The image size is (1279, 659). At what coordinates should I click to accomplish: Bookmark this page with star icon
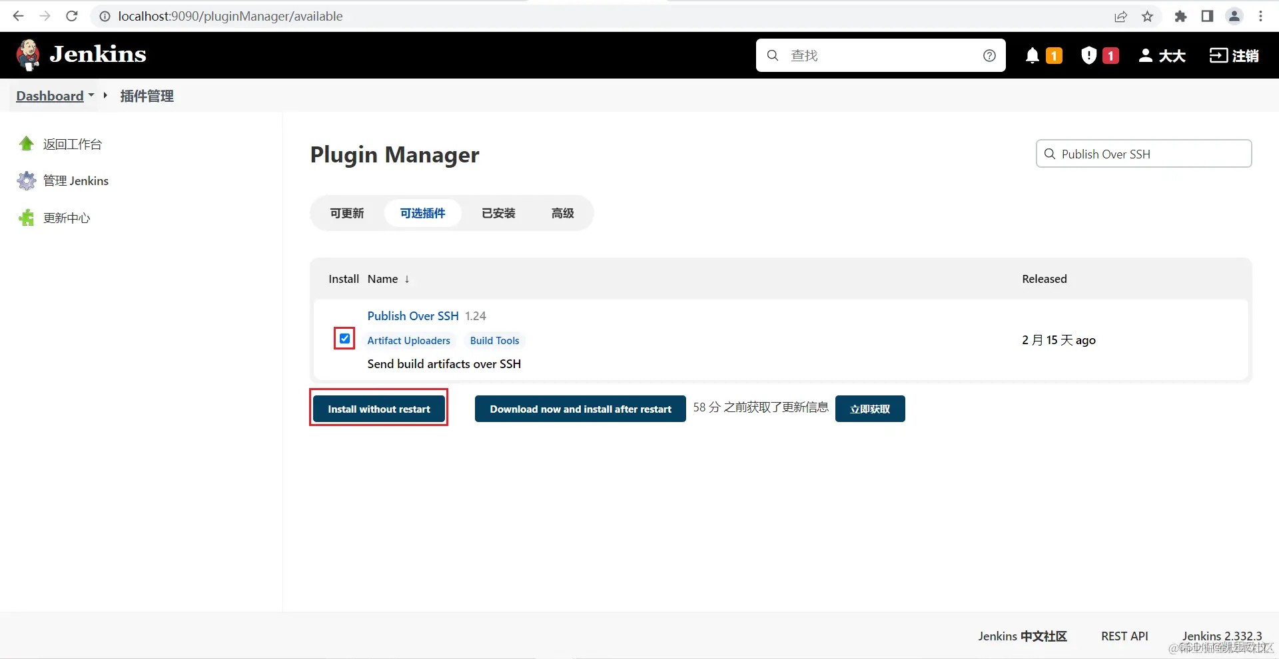tap(1147, 17)
